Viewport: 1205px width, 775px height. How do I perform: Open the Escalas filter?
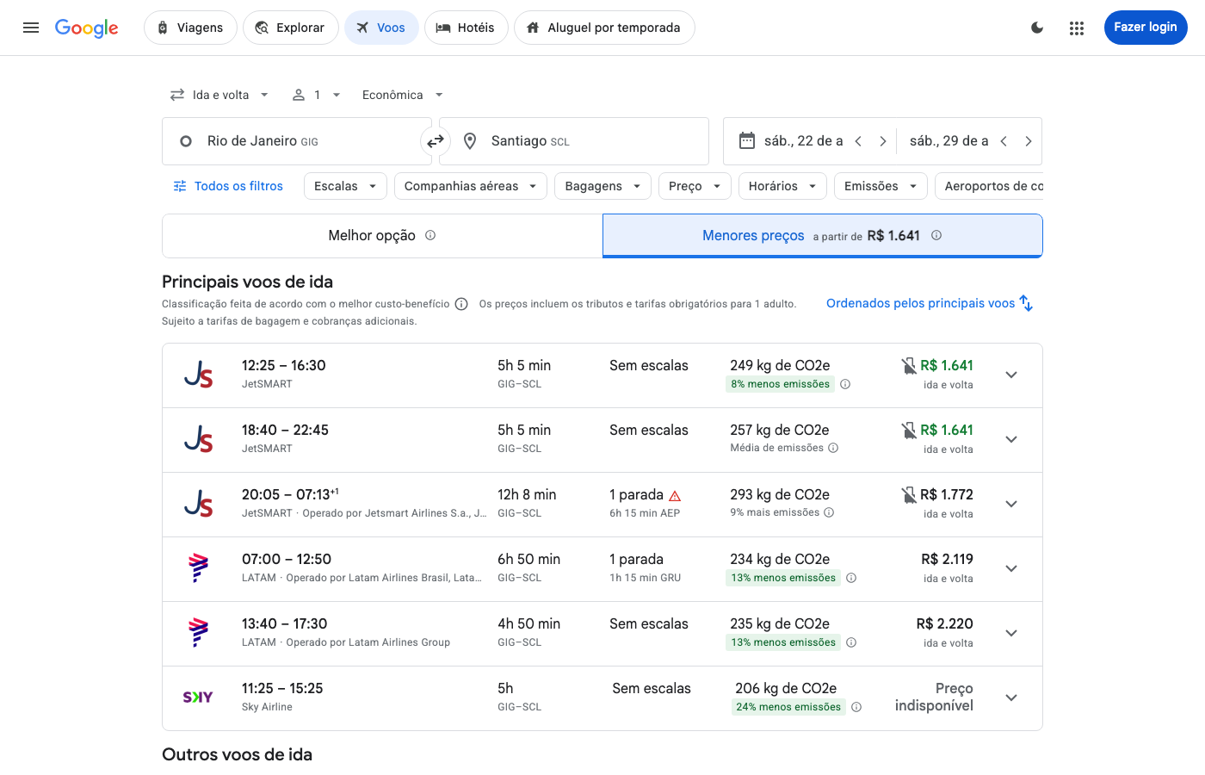(x=345, y=186)
